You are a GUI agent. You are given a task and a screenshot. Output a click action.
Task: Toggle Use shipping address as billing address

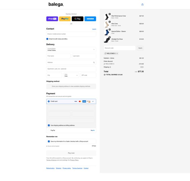(x=49, y=125)
